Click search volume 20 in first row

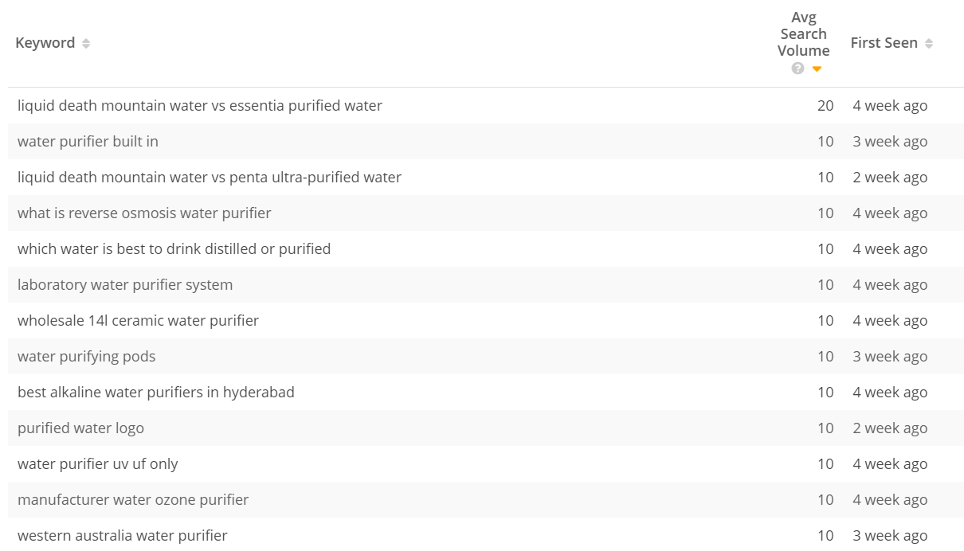(x=825, y=105)
